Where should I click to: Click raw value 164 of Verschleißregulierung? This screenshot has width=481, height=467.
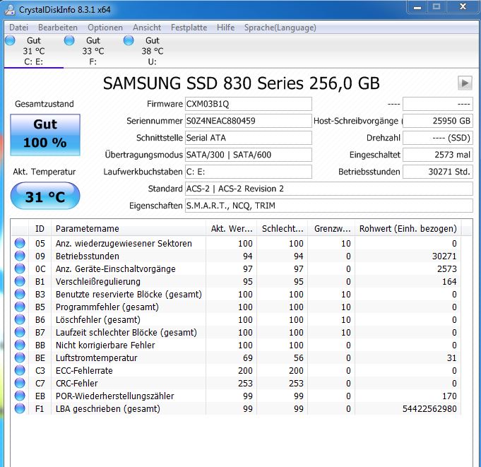point(449,281)
